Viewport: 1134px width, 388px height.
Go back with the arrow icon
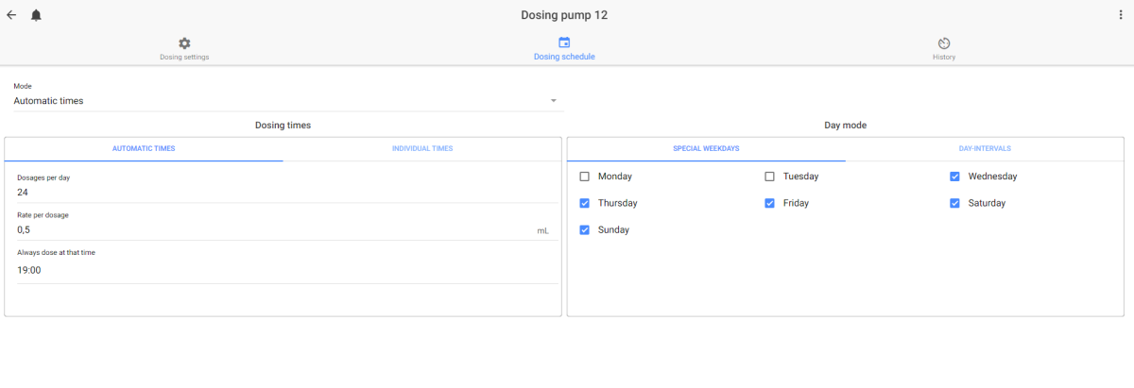[x=11, y=15]
